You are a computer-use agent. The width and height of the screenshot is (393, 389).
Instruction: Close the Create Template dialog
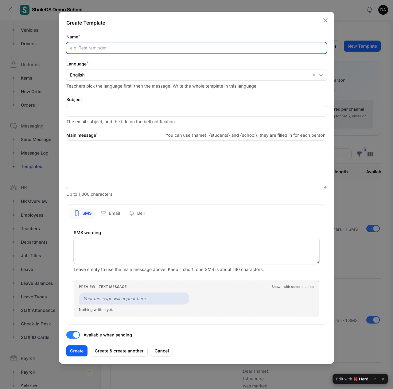[x=325, y=20]
